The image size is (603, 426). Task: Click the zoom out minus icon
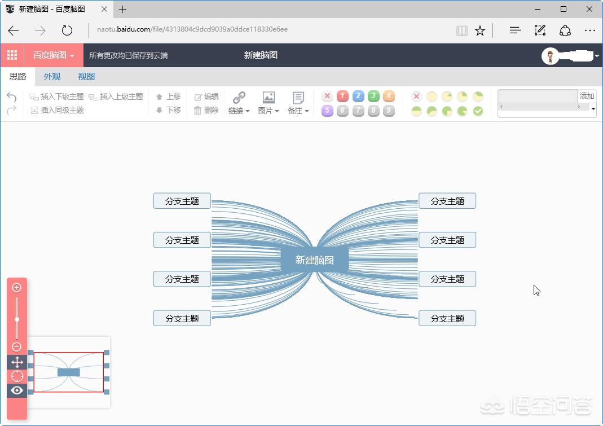[16, 347]
